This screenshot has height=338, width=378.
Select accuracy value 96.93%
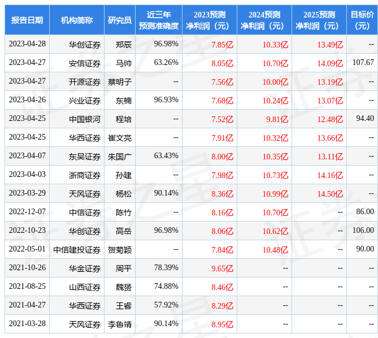tap(166, 100)
